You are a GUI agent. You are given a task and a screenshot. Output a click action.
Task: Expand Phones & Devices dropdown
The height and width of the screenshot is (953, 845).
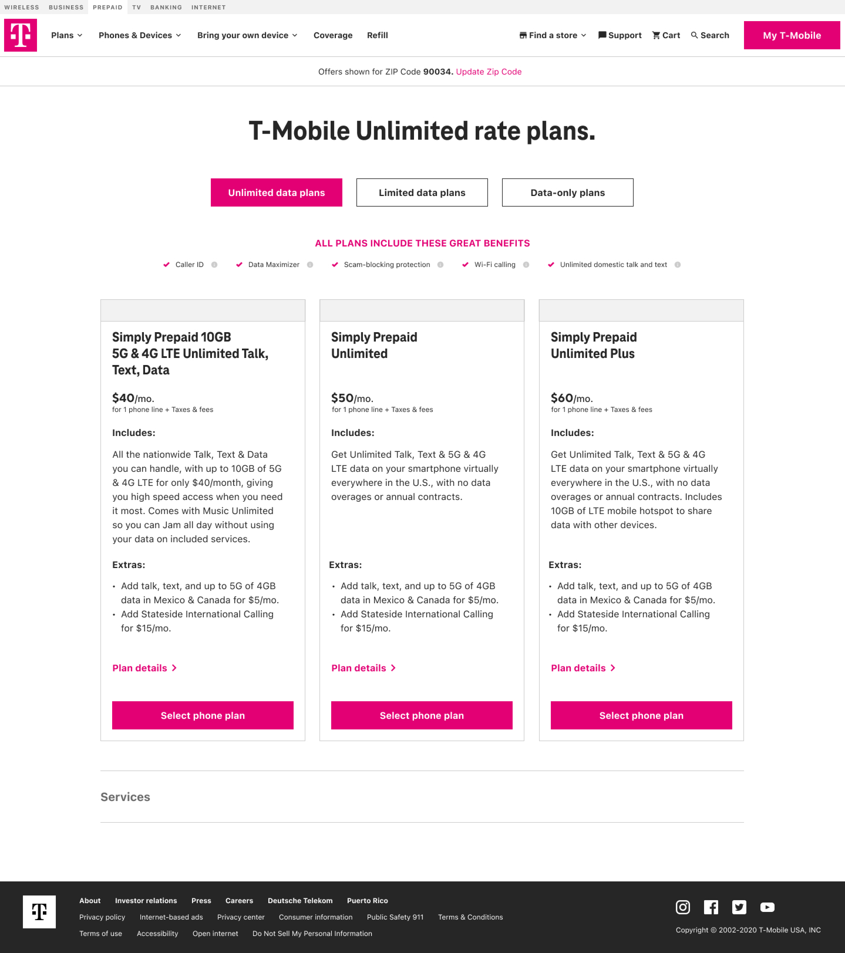click(x=139, y=36)
